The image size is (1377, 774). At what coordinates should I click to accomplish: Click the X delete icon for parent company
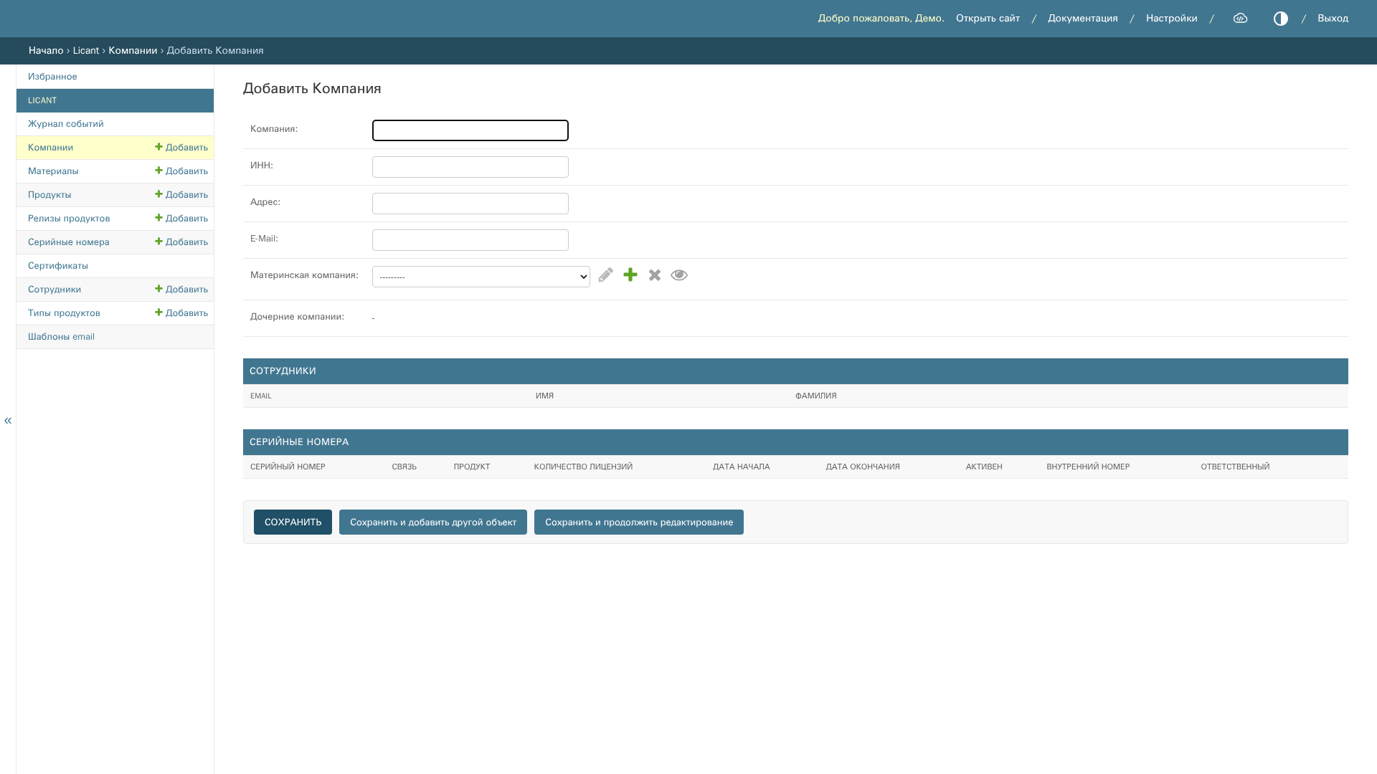655,275
